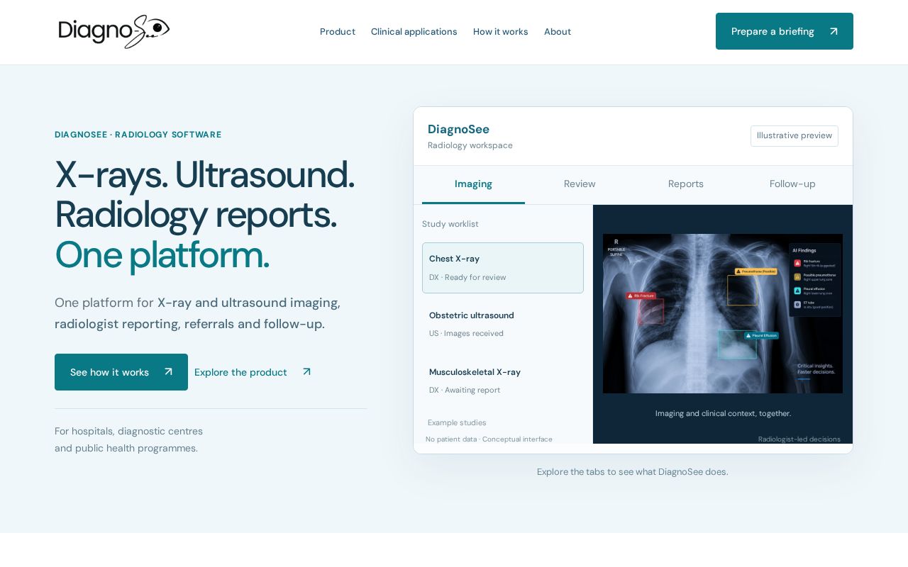
Task: Click the Prepare a briefing button
Action: click(x=785, y=31)
